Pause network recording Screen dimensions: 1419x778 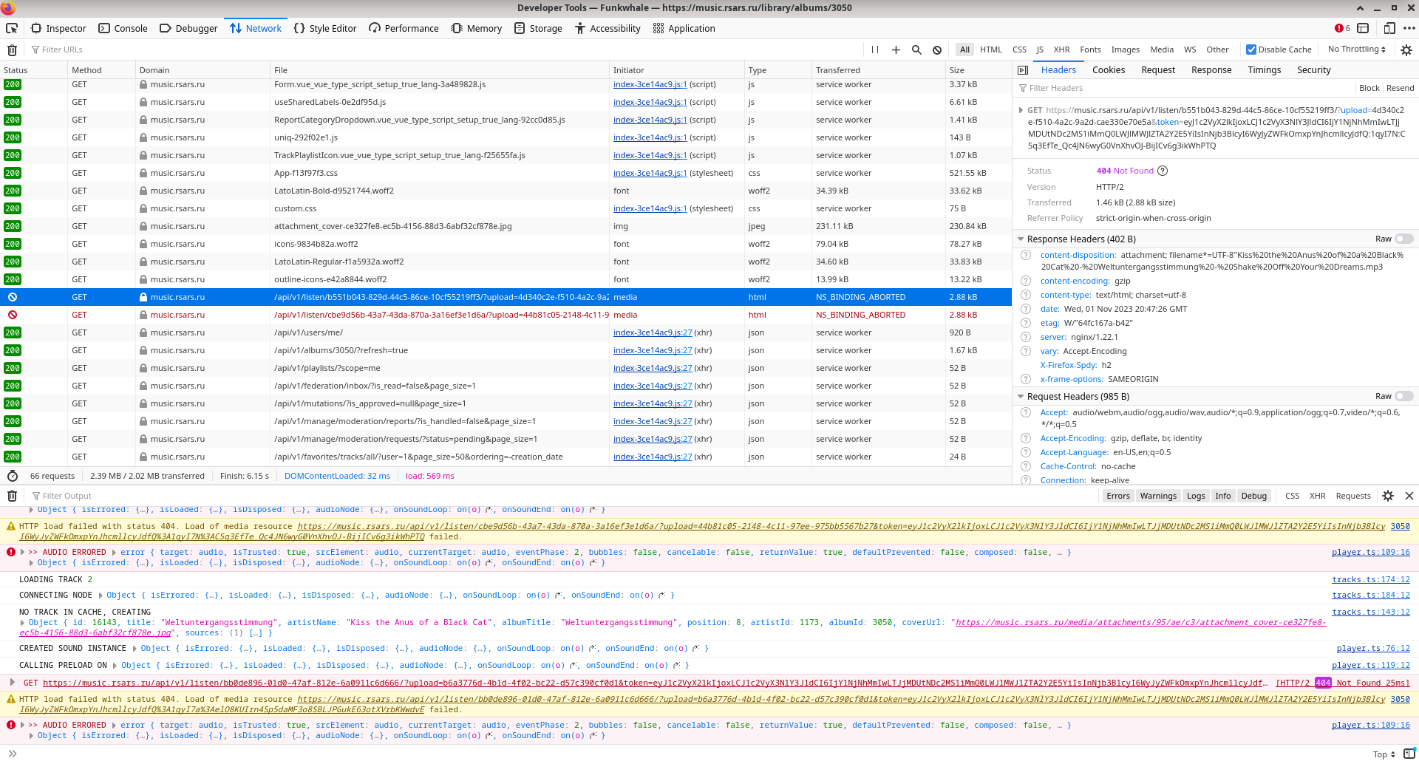[x=875, y=50]
